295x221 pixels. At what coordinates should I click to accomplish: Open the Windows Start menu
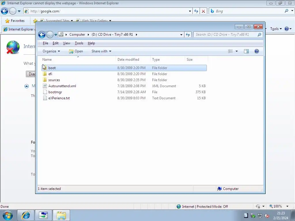(8, 215)
